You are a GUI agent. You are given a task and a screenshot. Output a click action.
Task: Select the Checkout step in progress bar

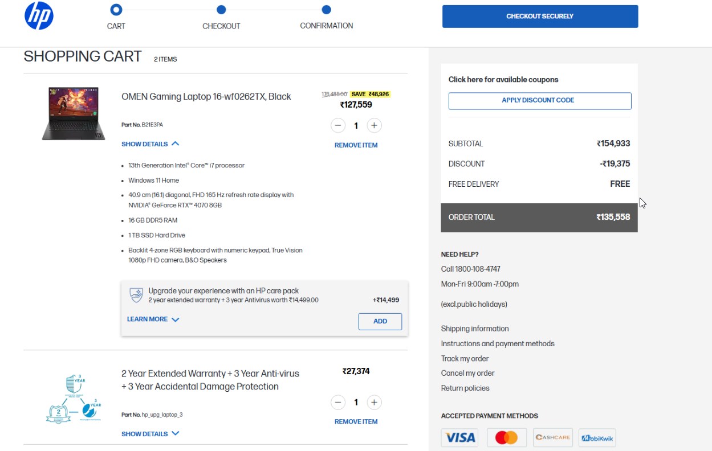click(221, 10)
